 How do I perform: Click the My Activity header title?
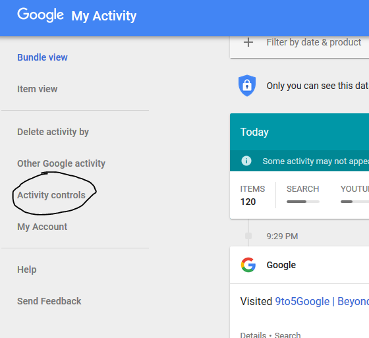pos(104,16)
